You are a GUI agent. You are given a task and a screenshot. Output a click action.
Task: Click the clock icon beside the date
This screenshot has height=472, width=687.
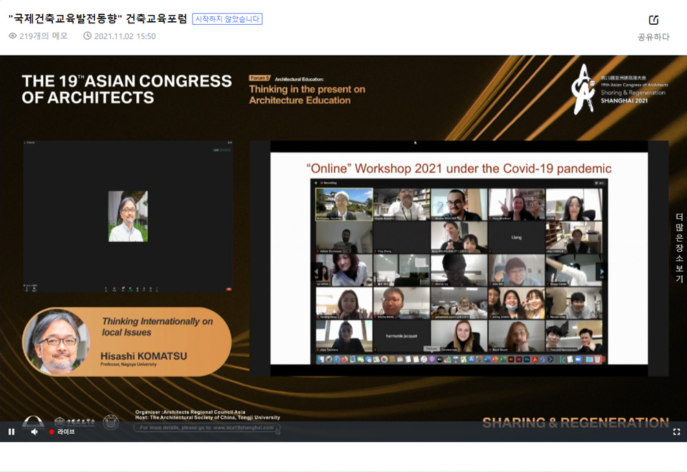coord(88,36)
